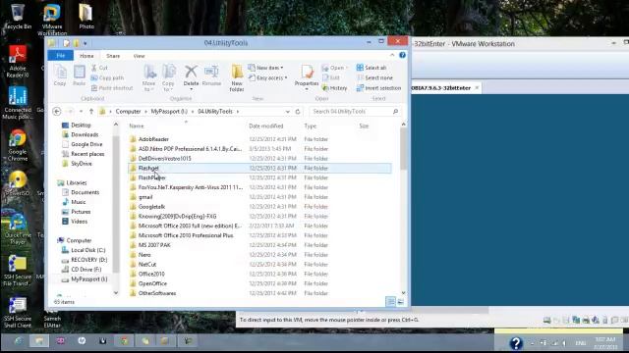The height and width of the screenshot is (353, 629).
Task: Collapse the ribbon with chevron
Action: pyautogui.click(x=392, y=55)
